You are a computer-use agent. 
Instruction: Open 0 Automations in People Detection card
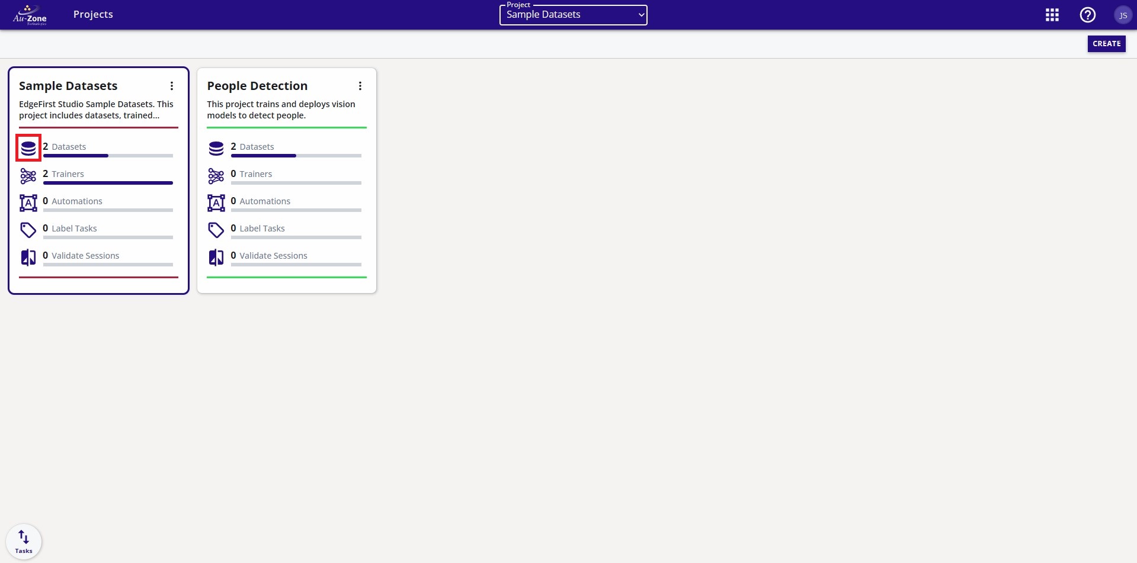coord(261,201)
